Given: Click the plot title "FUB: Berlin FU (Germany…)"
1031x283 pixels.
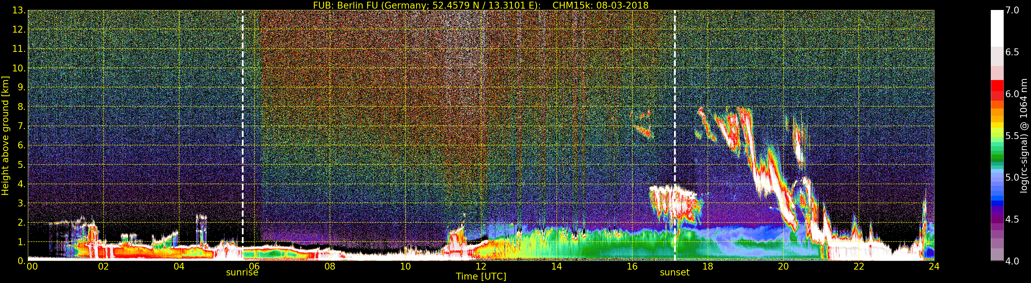Looking at the screenshot, I should pos(481,5).
